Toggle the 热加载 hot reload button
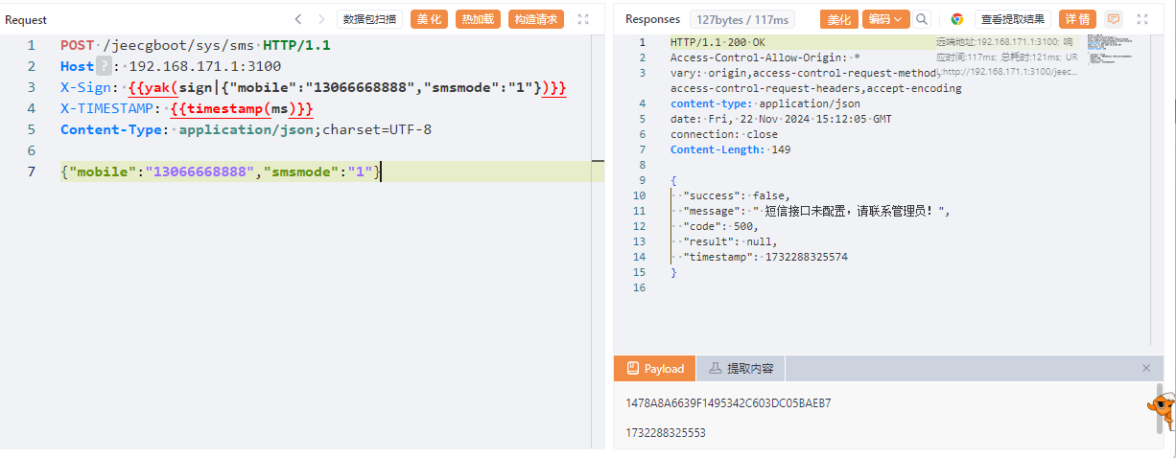Viewport: 1176px width, 458px height. pyautogui.click(x=478, y=19)
